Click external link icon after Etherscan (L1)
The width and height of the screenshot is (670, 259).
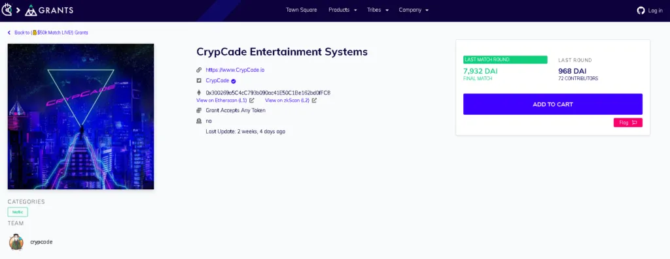tap(252, 100)
